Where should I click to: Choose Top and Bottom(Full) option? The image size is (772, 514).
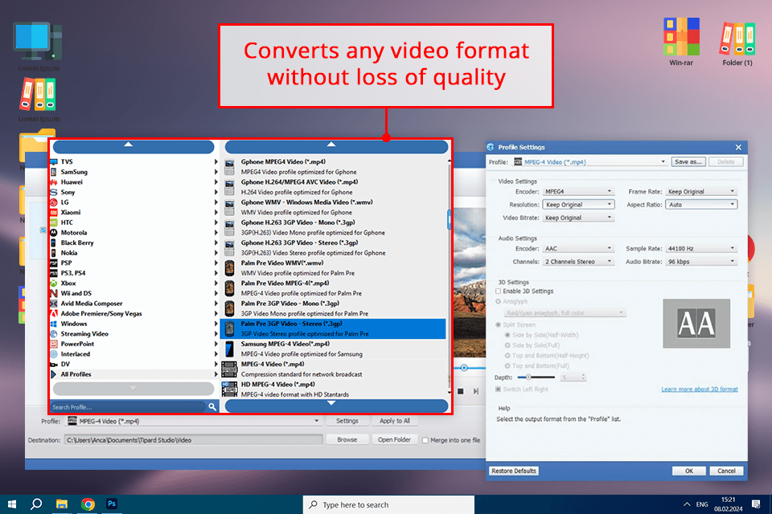[507, 366]
